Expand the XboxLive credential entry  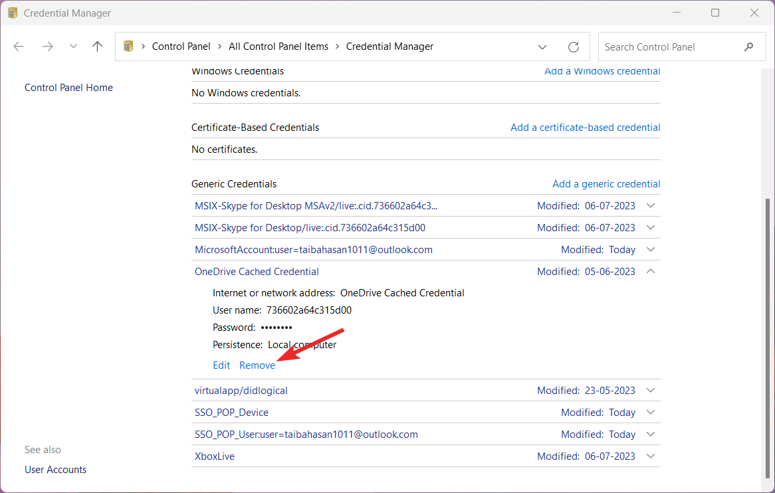tap(651, 456)
